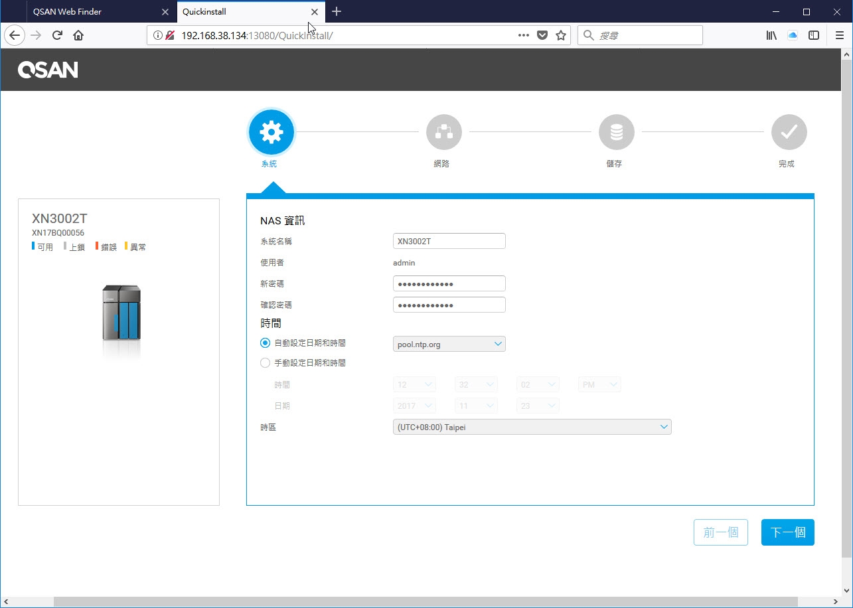Screen dimensions: 853x608
Task: Click the XN3002T NAS device image
Action: (x=121, y=313)
